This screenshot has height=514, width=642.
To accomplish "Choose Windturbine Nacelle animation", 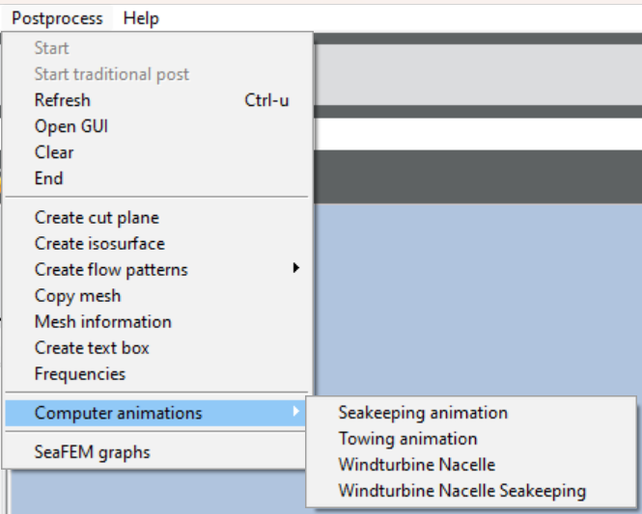I will pos(471,465).
